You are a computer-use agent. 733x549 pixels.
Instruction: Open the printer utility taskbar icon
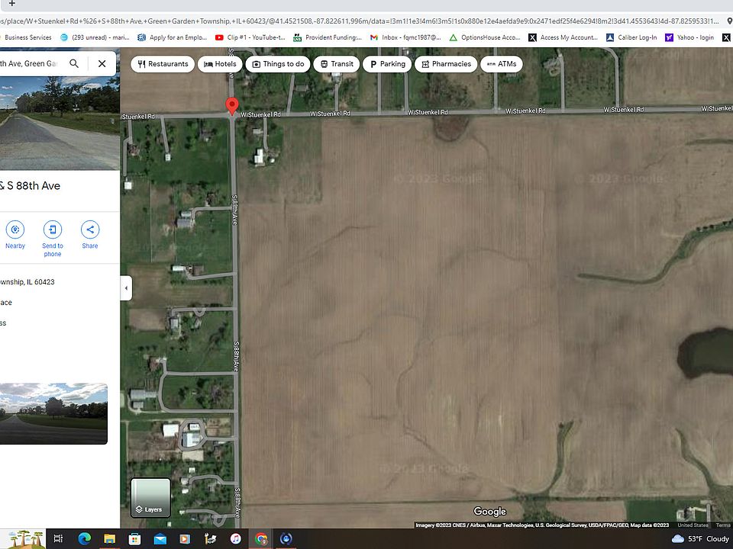tap(211, 539)
